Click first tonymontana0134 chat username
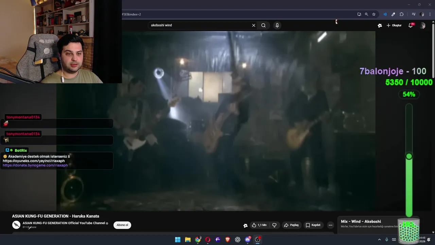 point(23,117)
